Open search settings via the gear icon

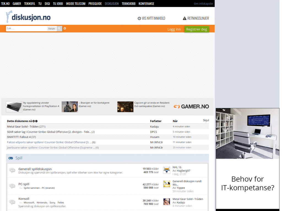64,28
